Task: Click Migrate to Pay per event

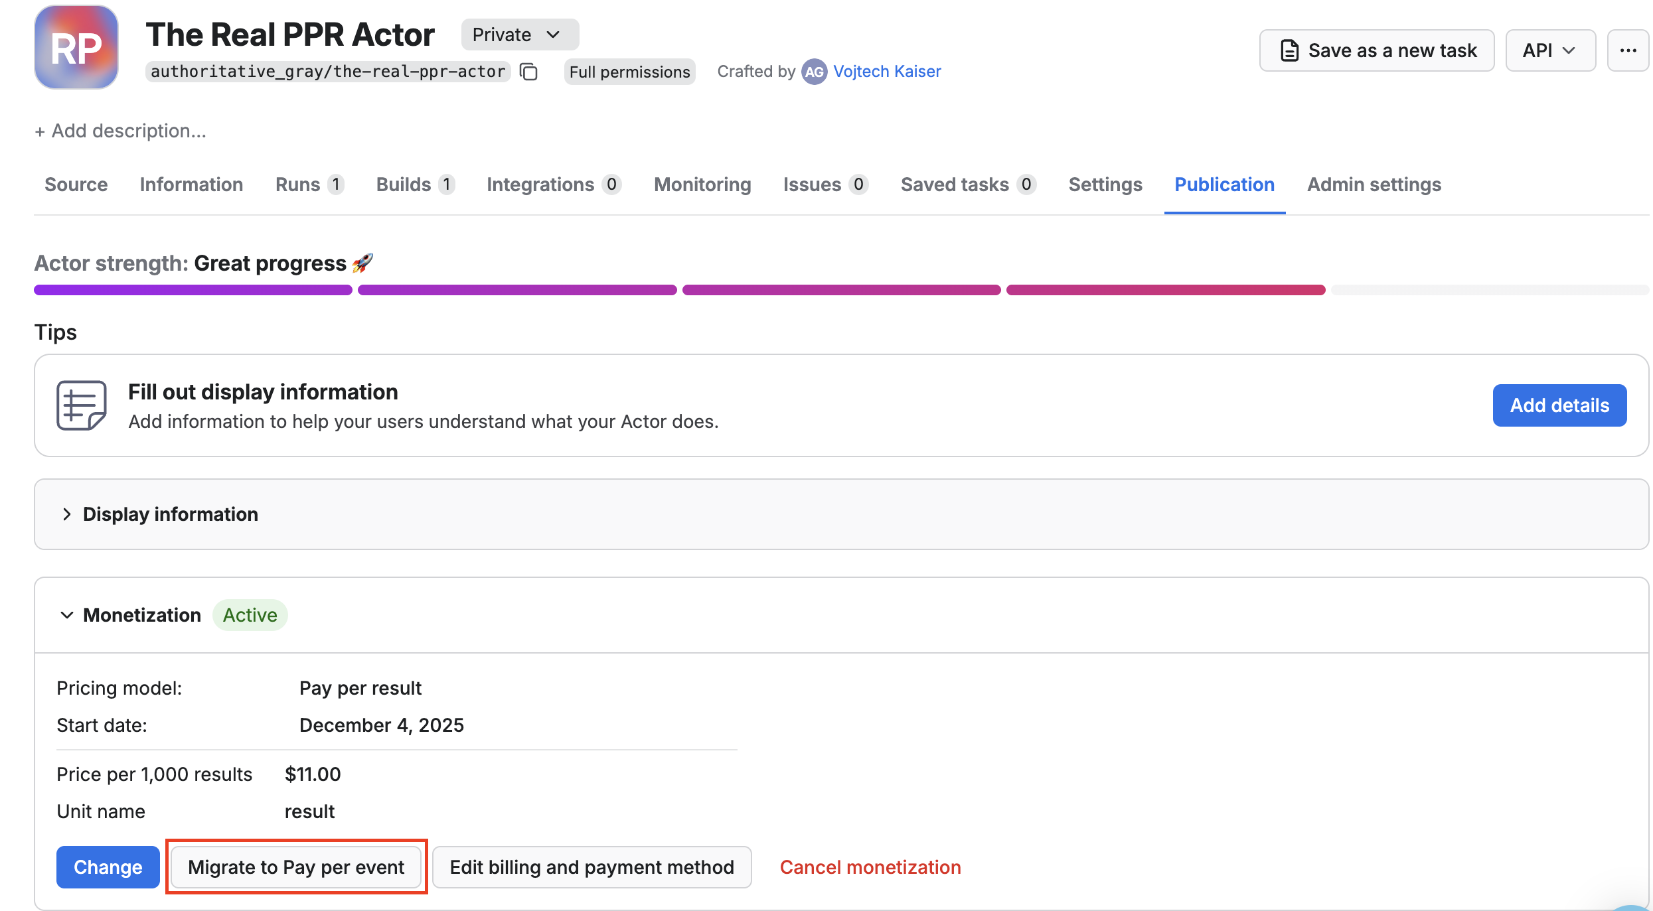Action: point(296,867)
